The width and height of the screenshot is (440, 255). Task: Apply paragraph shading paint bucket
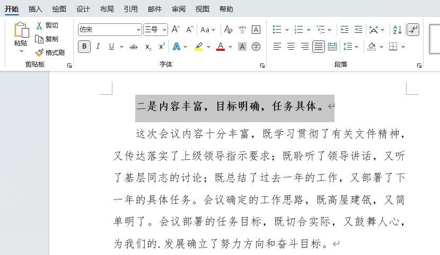pyautogui.click(x=372, y=47)
